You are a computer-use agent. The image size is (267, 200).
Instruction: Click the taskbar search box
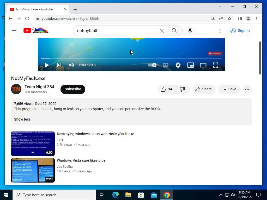[54, 195]
